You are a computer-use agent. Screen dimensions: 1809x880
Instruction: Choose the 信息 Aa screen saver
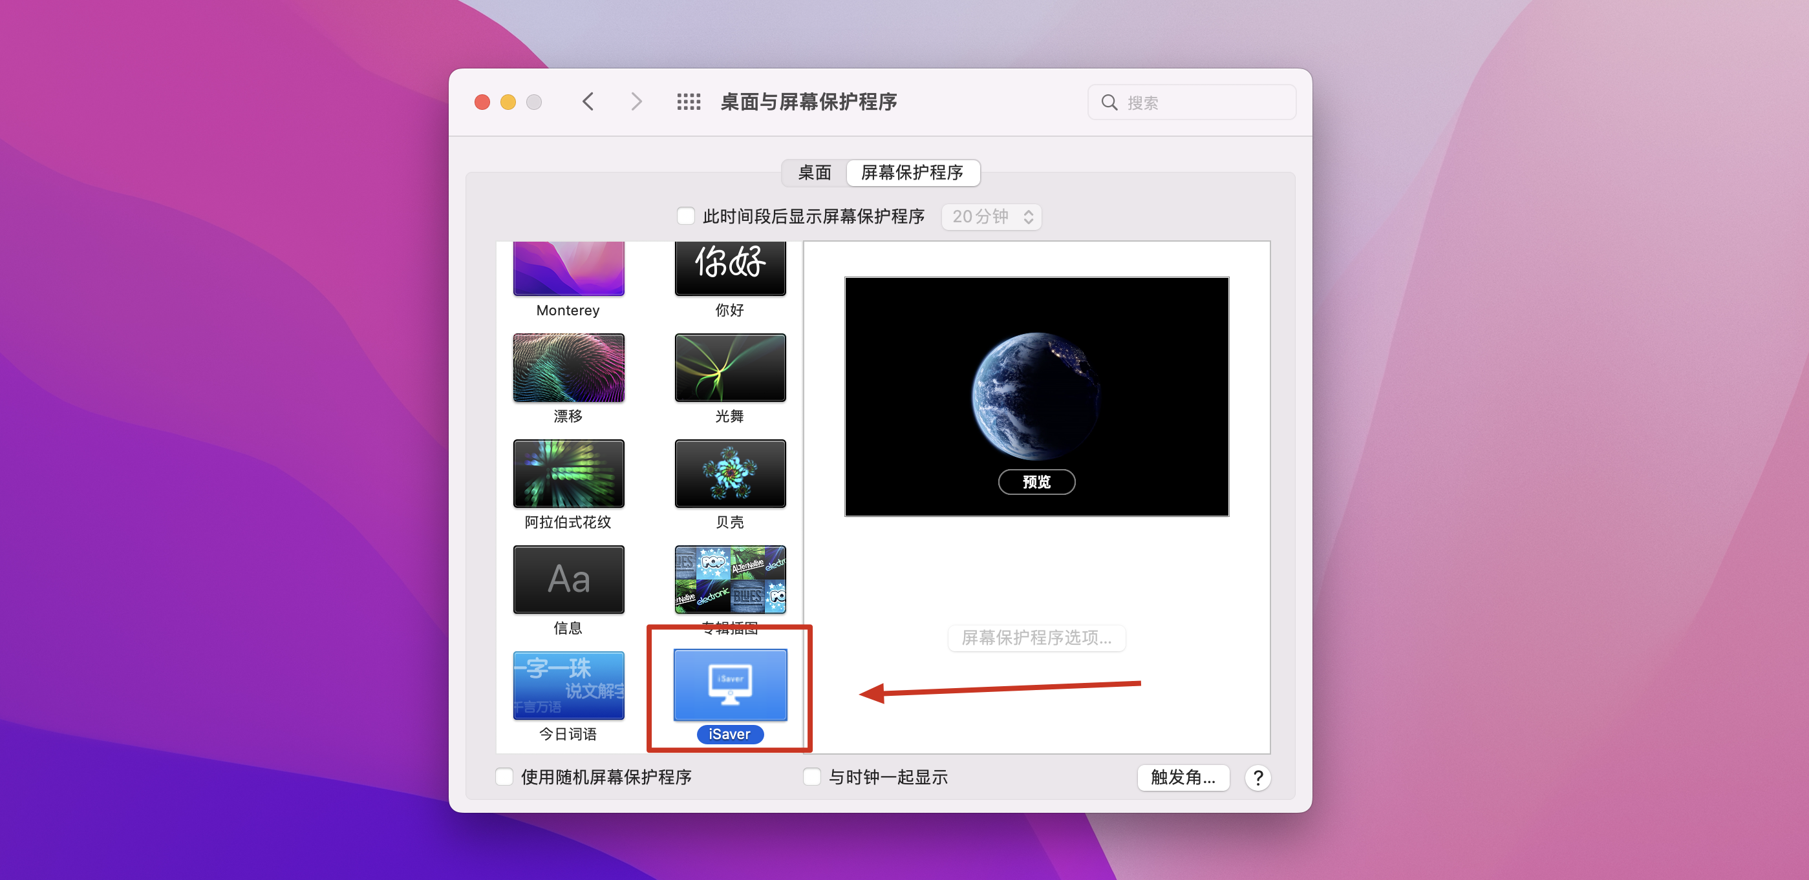[568, 580]
